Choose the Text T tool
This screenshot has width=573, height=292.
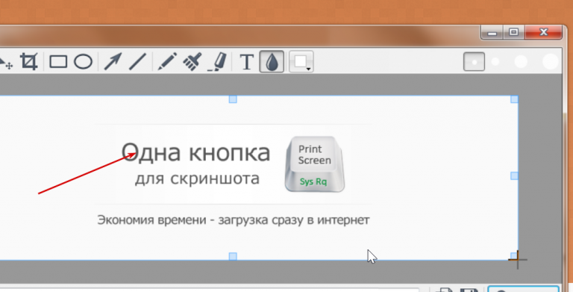coord(247,62)
